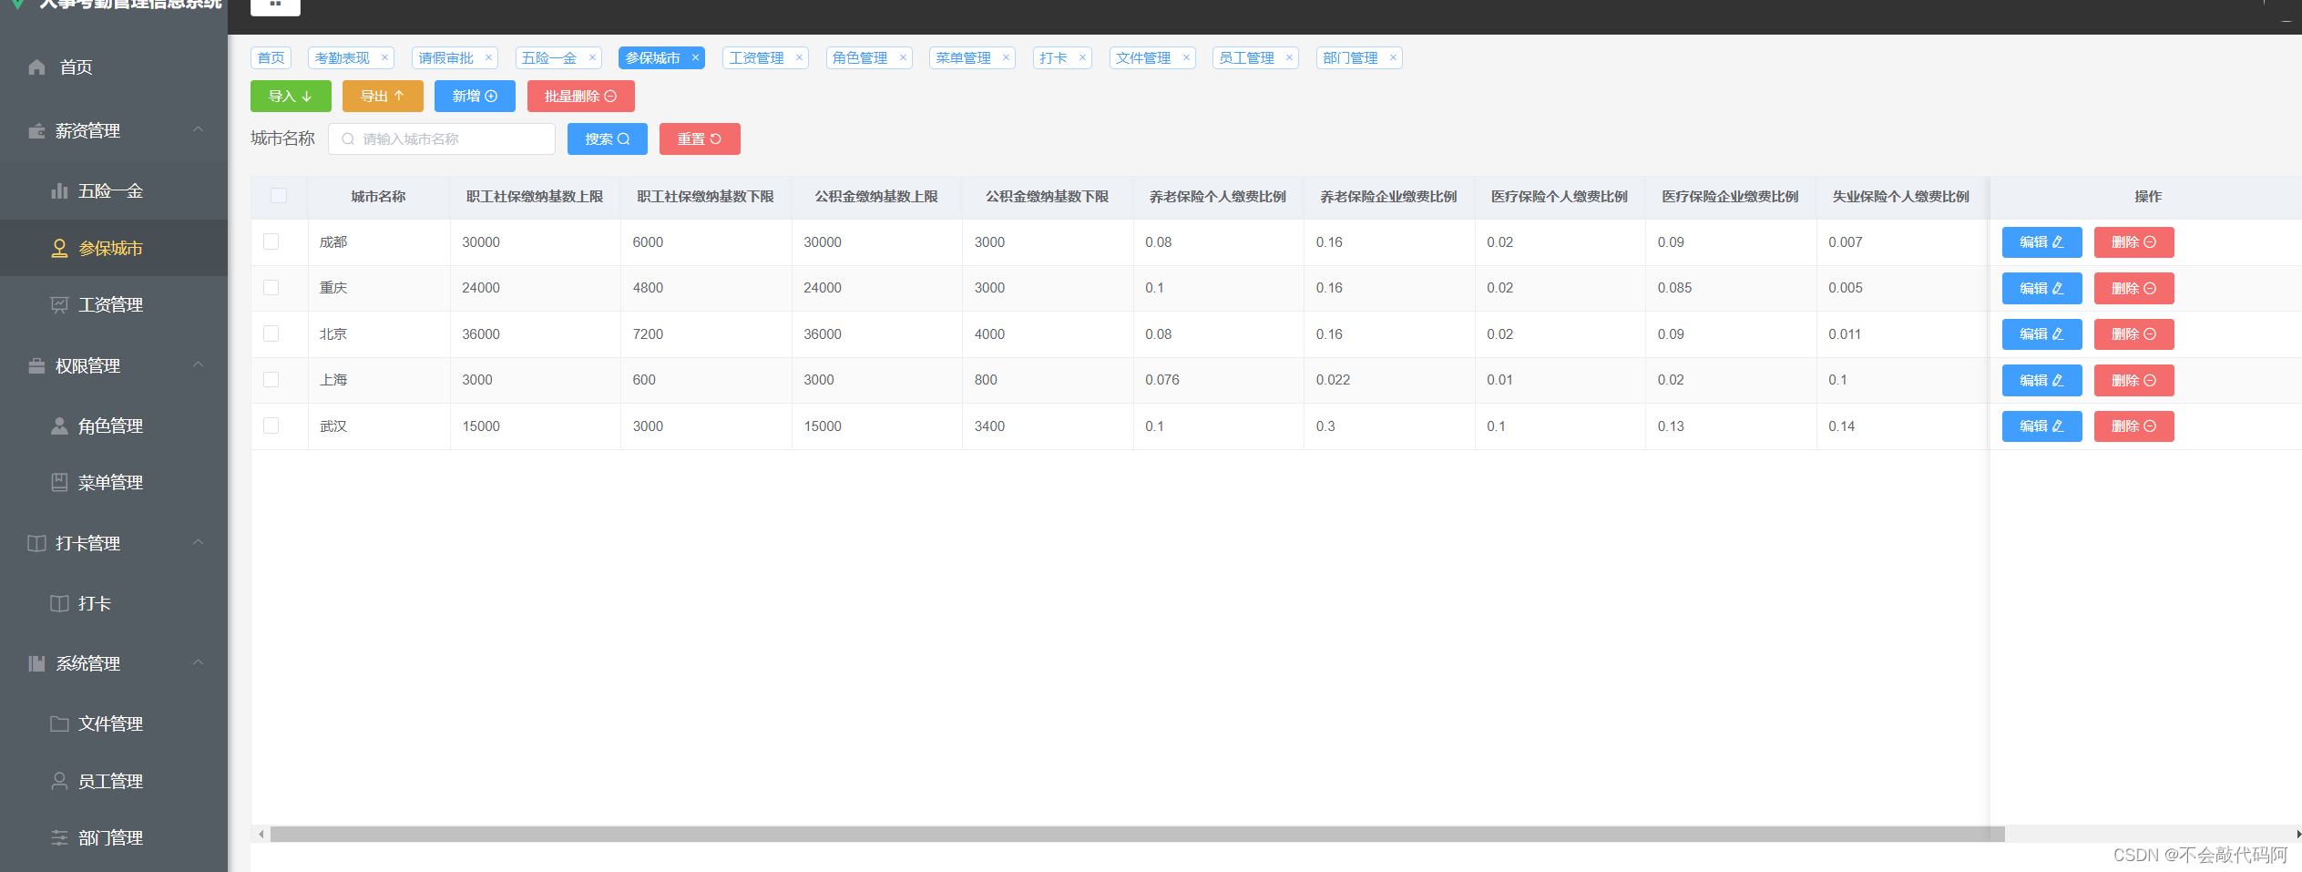Collapse the 系统管理 menu group arrow
This screenshot has height=872, width=2302.
pos(198,663)
